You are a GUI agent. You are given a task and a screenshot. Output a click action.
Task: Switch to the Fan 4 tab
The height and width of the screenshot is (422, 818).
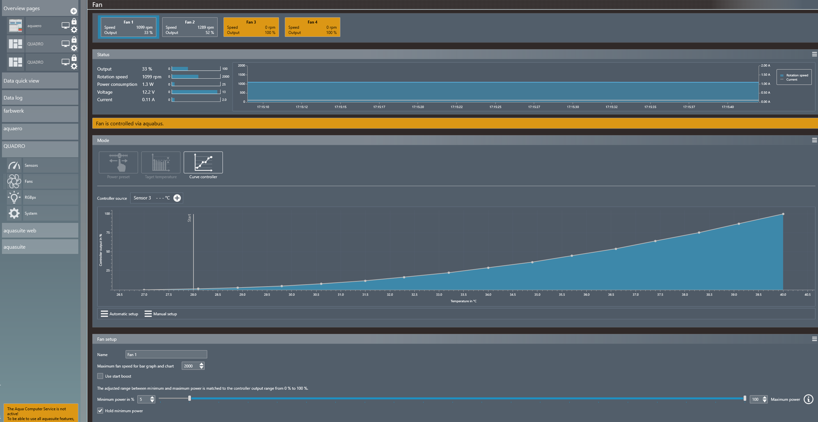[x=312, y=27]
